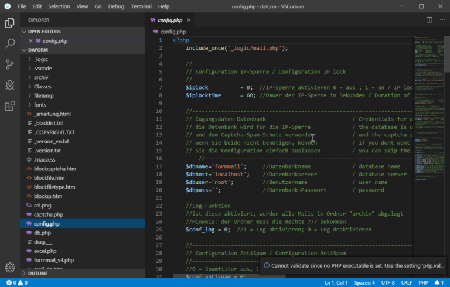Screen dimensions: 450x287
Task: Open blockcaptcha.htm from file tree
Action: [x=83, y=169]
